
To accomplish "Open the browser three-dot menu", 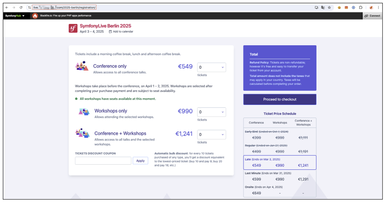I will click(x=378, y=8).
